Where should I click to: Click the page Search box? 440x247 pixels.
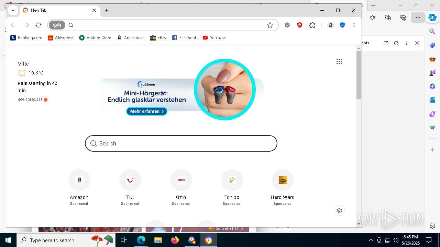coord(181,143)
